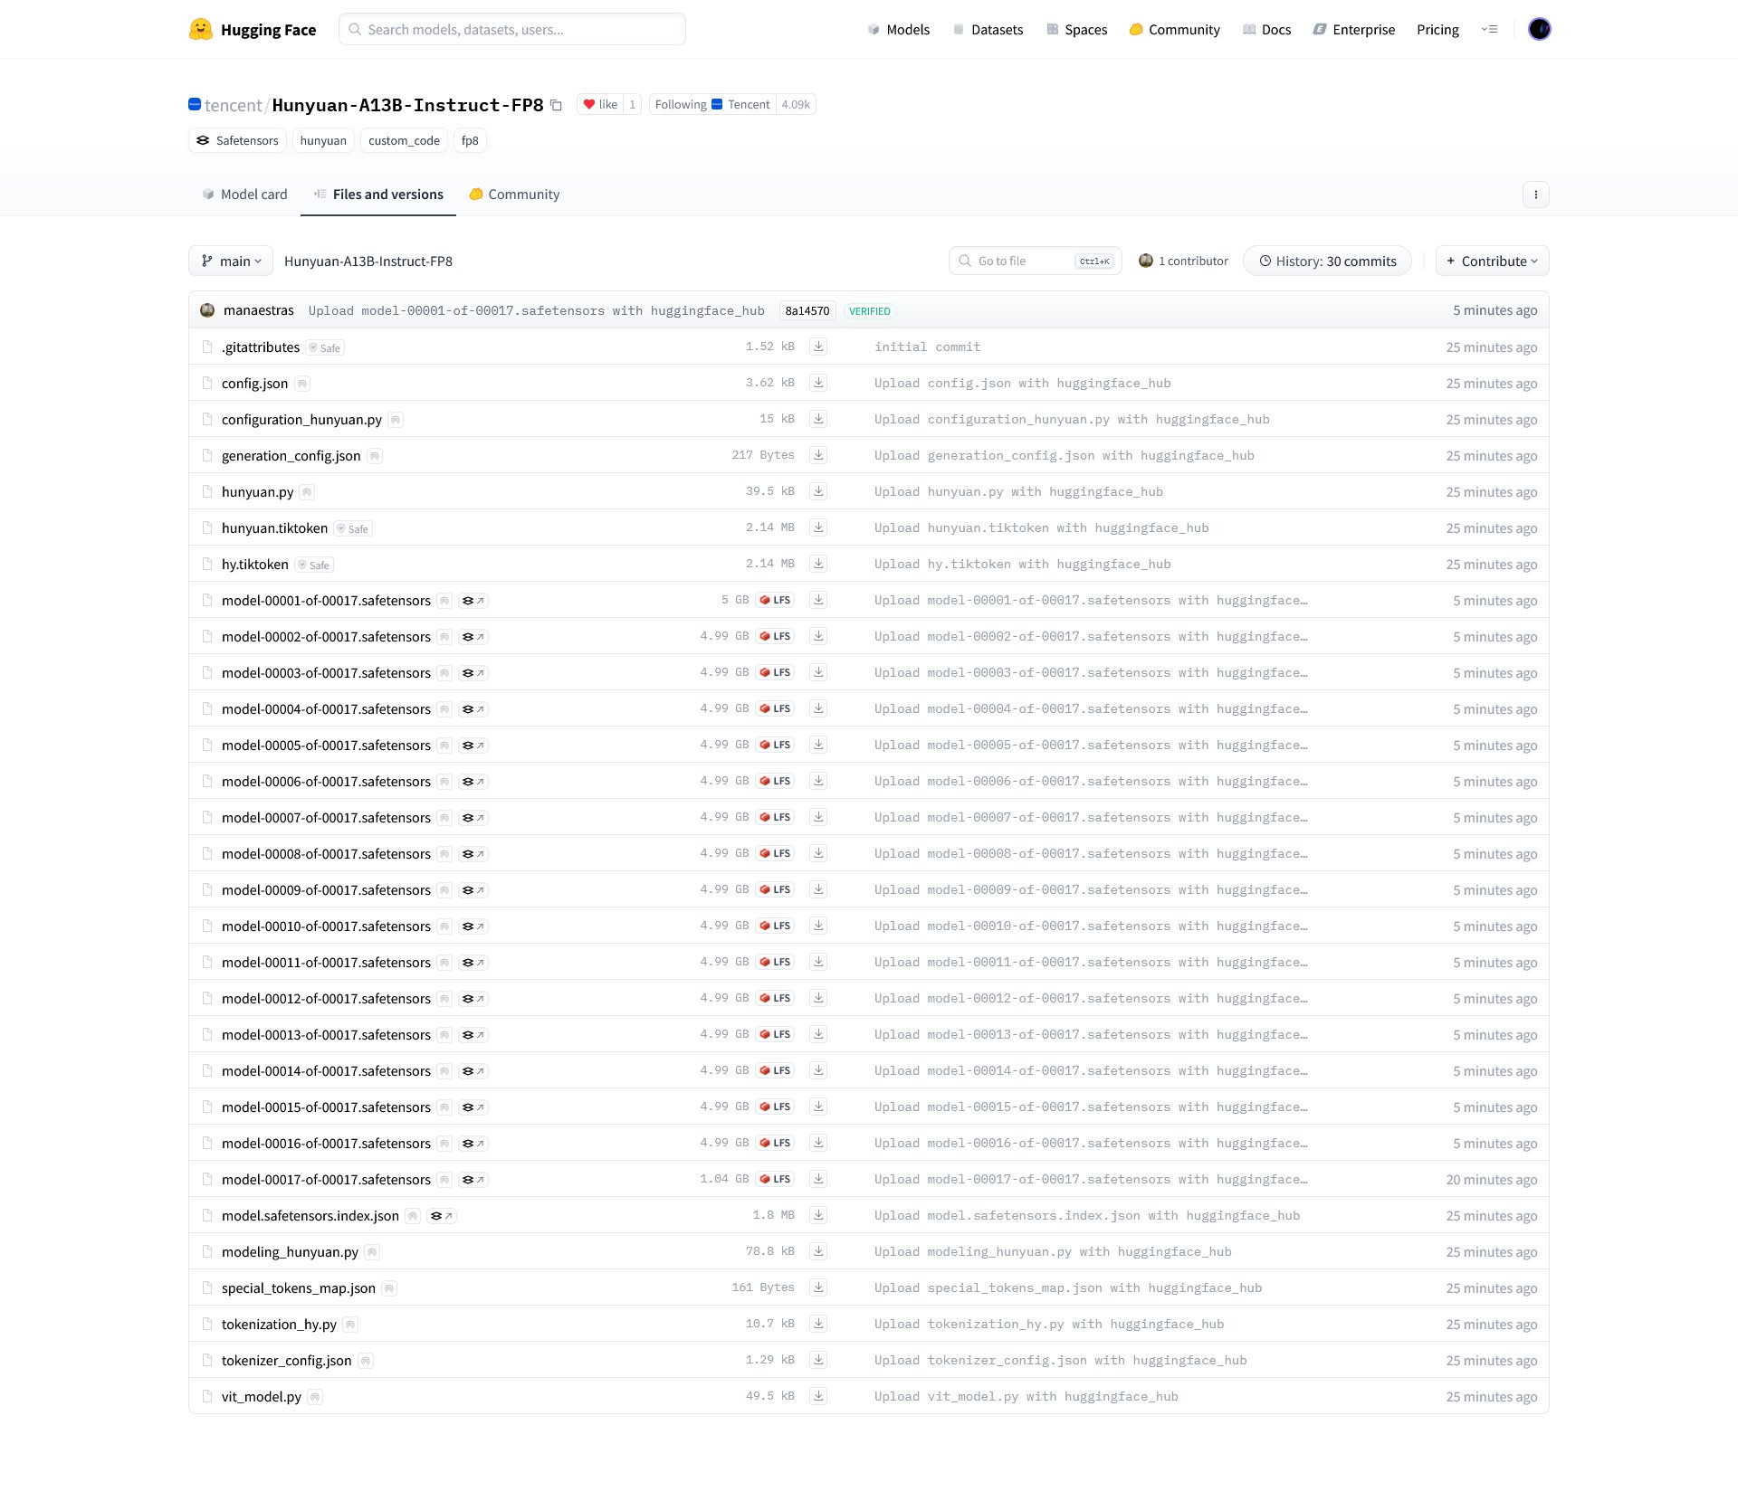Open the user avatar profile menu
The image size is (1738, 1501).
pos(1539,30)
